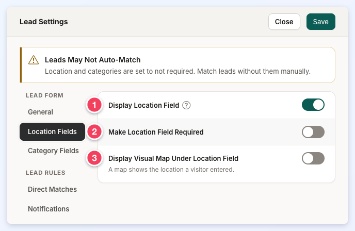This screenshot has width=355, height=231.
Task: Enable Display Visual Map Under Location Field
Action: click(313, 158)
